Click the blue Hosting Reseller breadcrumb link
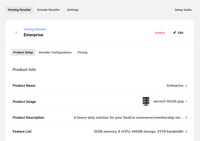This screenshot has height=141, width=200. pyautogui.click(x=35, y=29)
